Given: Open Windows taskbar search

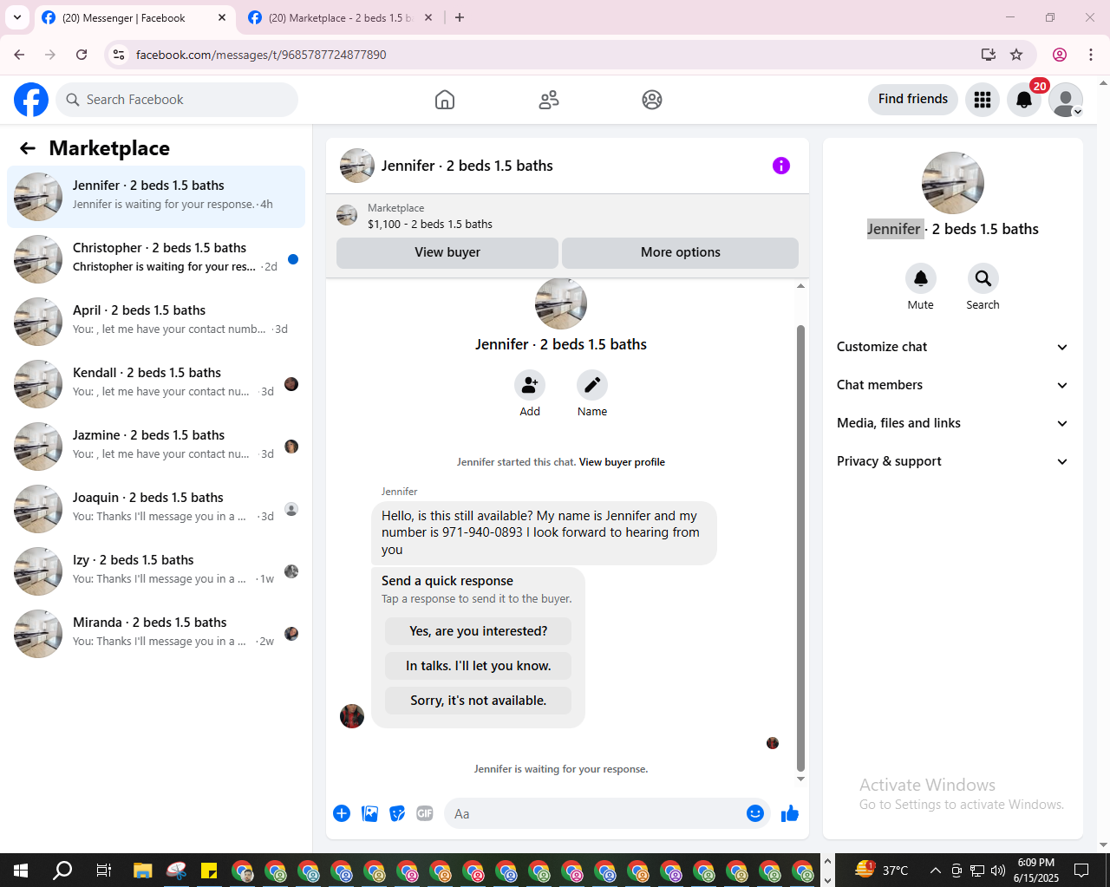Looking at the screenshot, I should tap(62, 870).
